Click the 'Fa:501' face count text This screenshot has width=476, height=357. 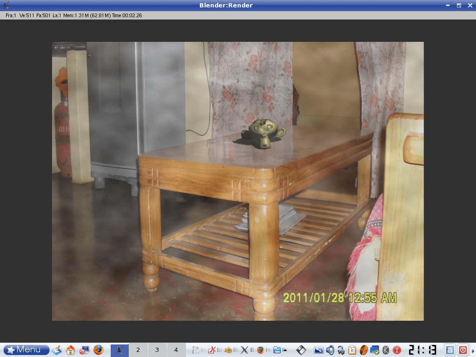(43, 15)
